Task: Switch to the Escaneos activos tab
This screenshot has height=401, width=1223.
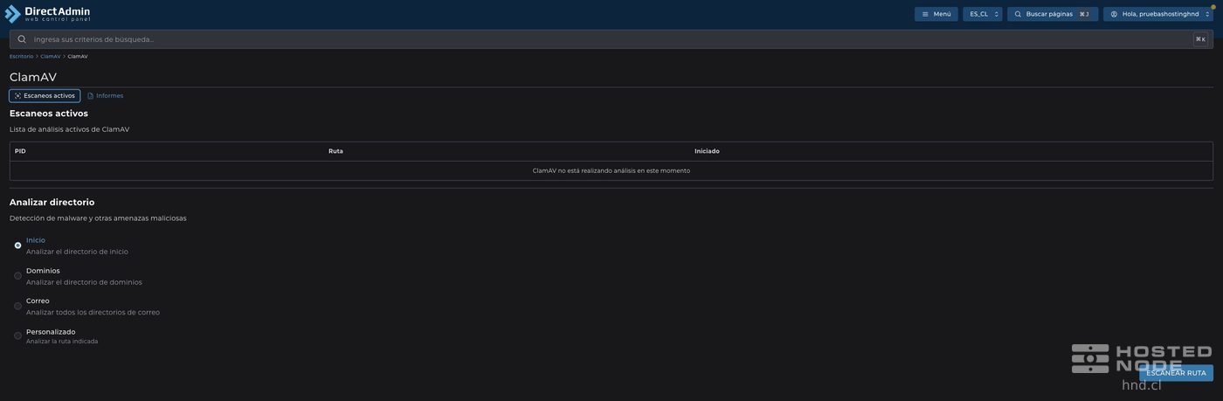Action: click(x=45, y=96)
